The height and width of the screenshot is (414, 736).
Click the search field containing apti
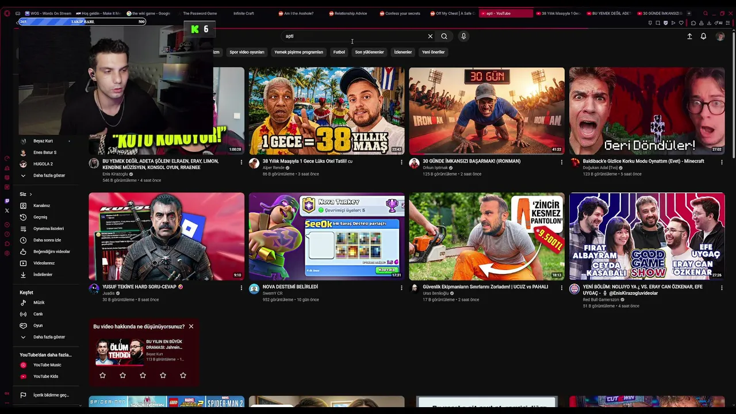(352, 36)
